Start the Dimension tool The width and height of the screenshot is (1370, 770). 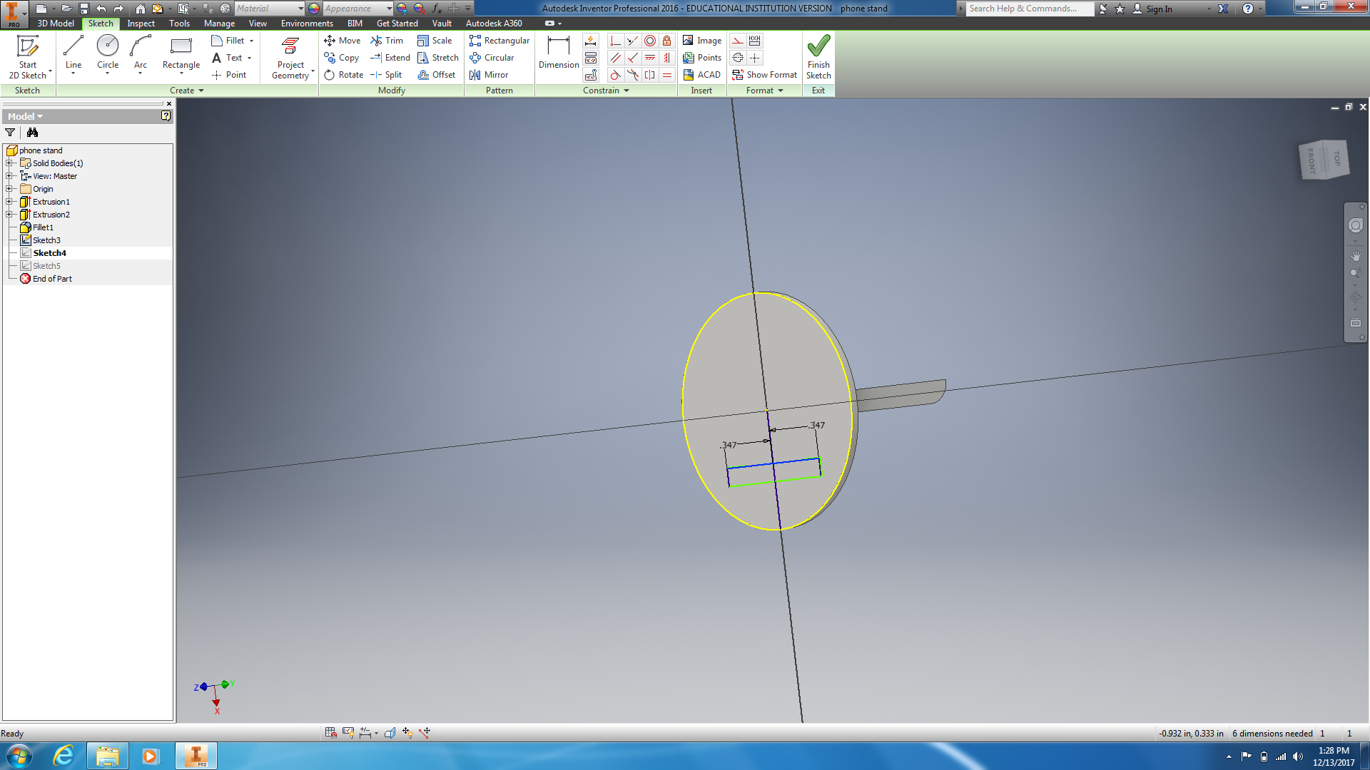tap(559, 53)
